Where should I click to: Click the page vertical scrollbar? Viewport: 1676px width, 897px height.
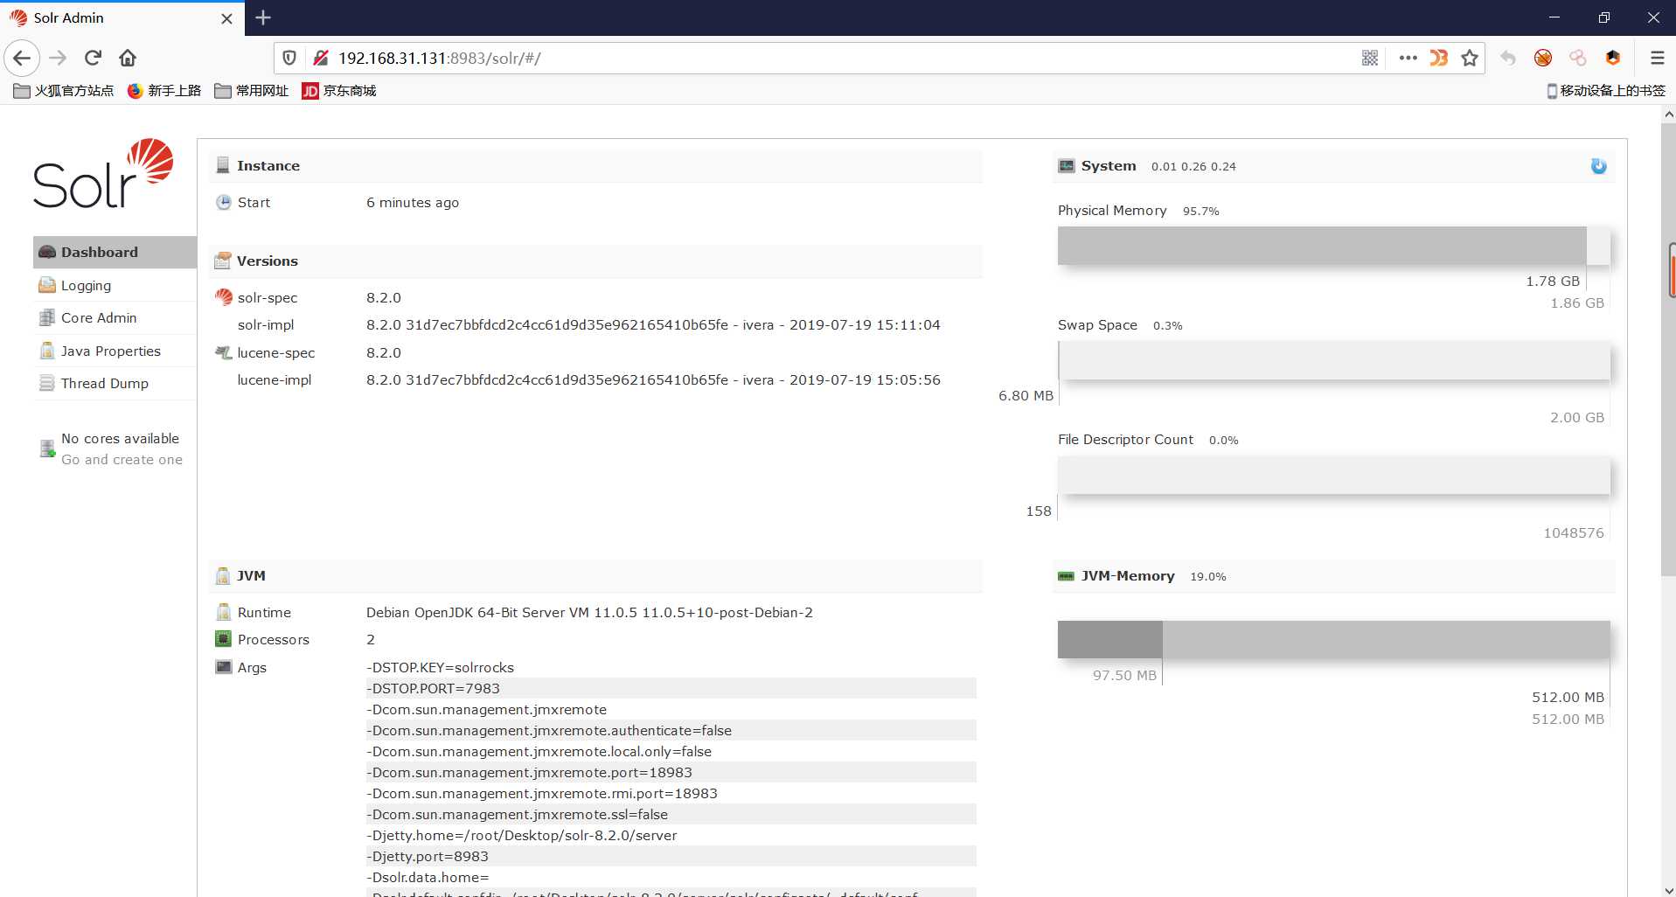pyautogui.click(x=1668, y=350)
